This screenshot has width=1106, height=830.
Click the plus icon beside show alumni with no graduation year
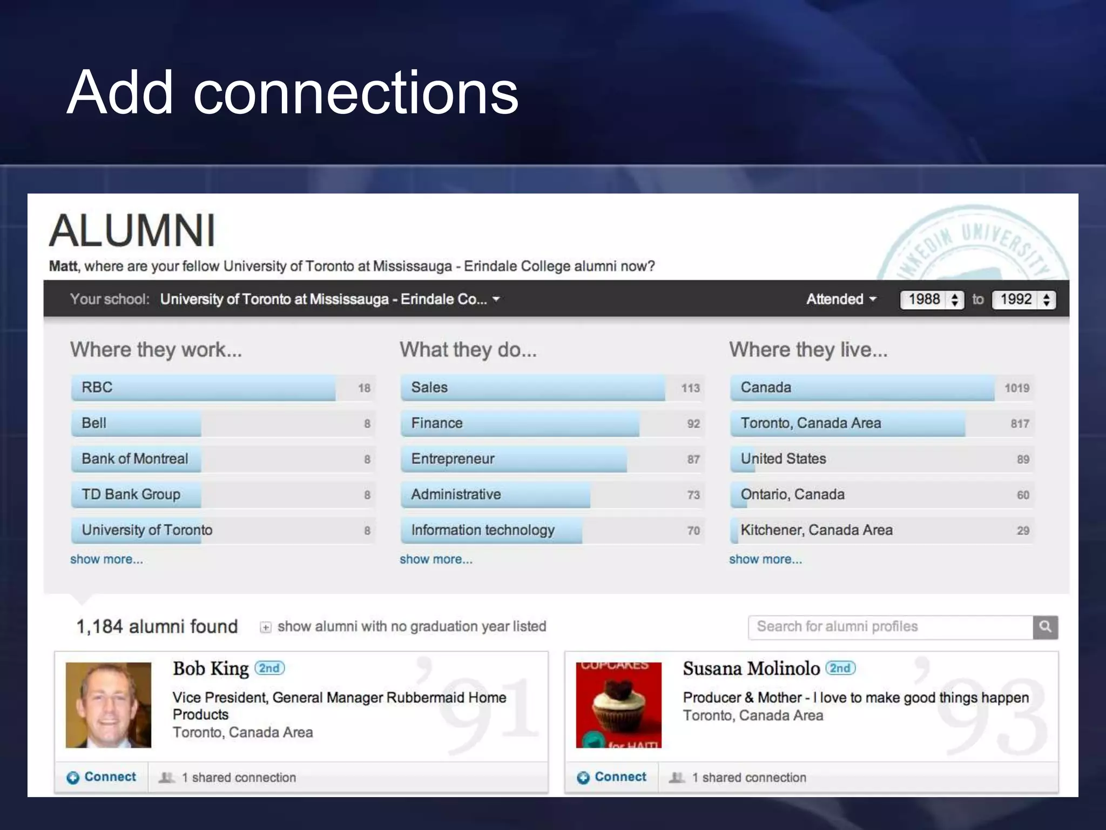[x=265, y=627]
